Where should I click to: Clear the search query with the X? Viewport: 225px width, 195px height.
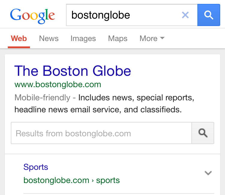(185, 15)
